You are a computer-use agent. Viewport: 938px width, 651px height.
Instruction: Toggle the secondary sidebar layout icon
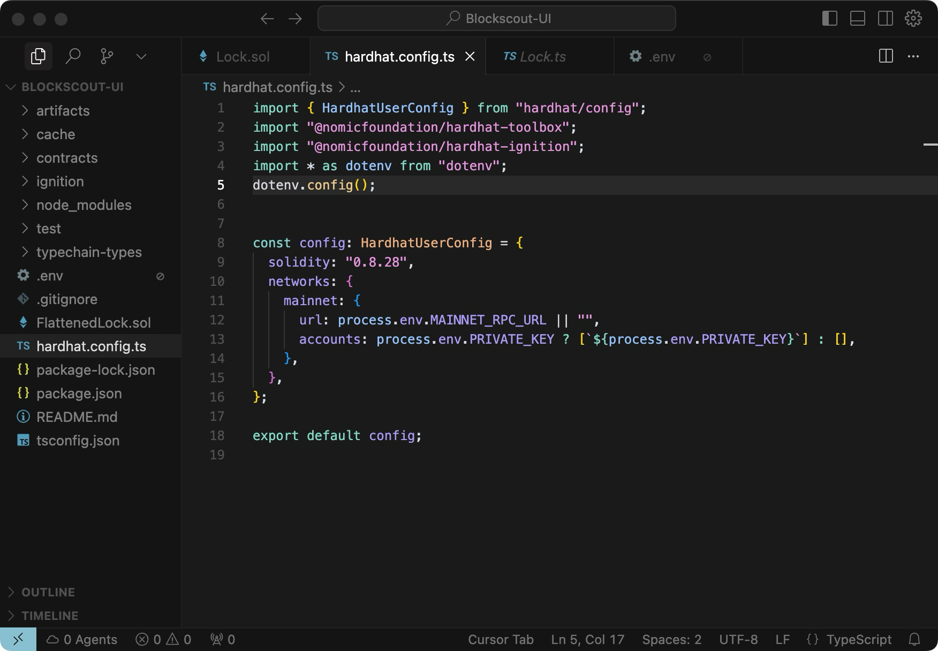[x=885, y=19]
